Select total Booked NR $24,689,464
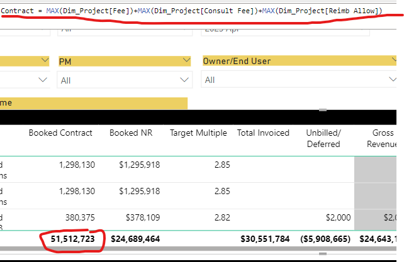This screenshot has height=262, width=404. click(135, 239)
